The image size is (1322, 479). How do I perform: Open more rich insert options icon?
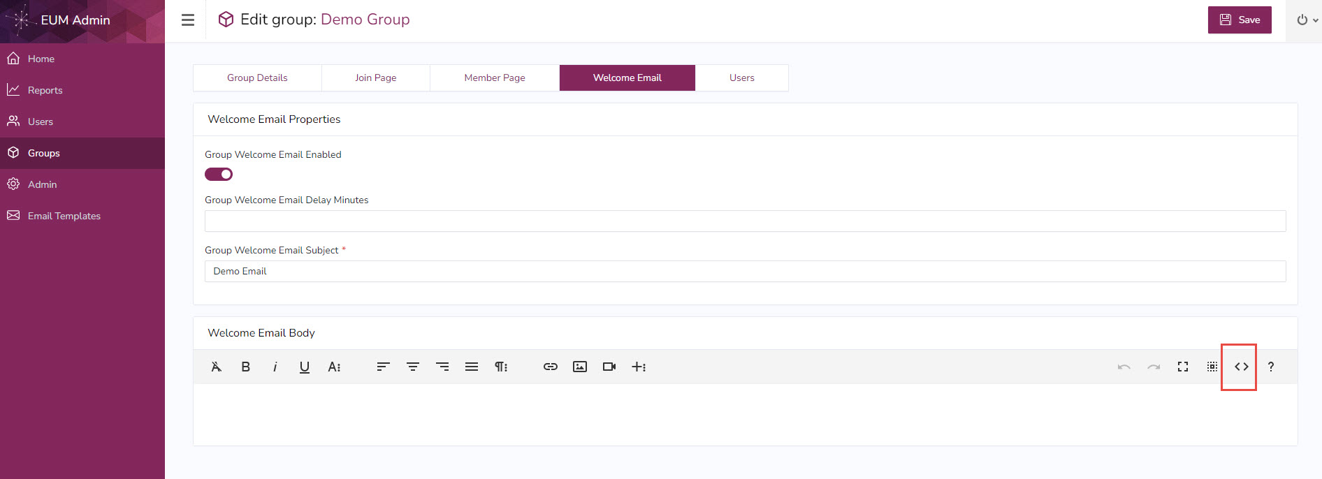[639, 367]
